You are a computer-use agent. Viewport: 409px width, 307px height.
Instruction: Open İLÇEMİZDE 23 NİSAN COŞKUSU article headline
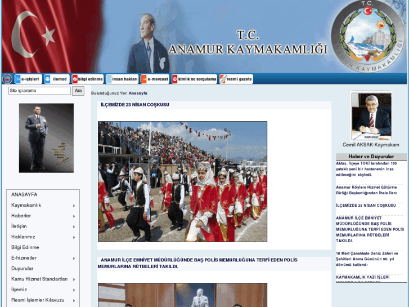135,105
